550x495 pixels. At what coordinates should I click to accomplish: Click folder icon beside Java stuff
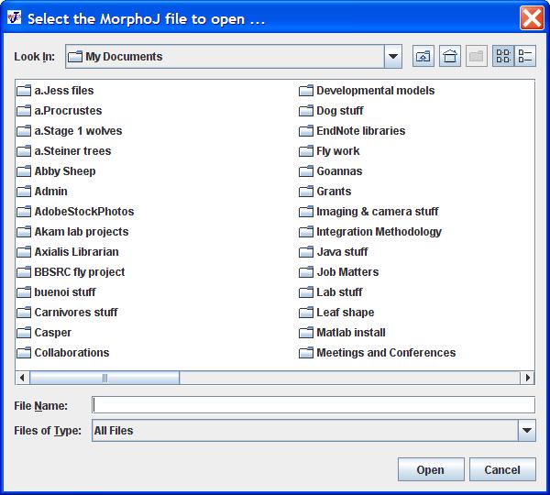306,252
